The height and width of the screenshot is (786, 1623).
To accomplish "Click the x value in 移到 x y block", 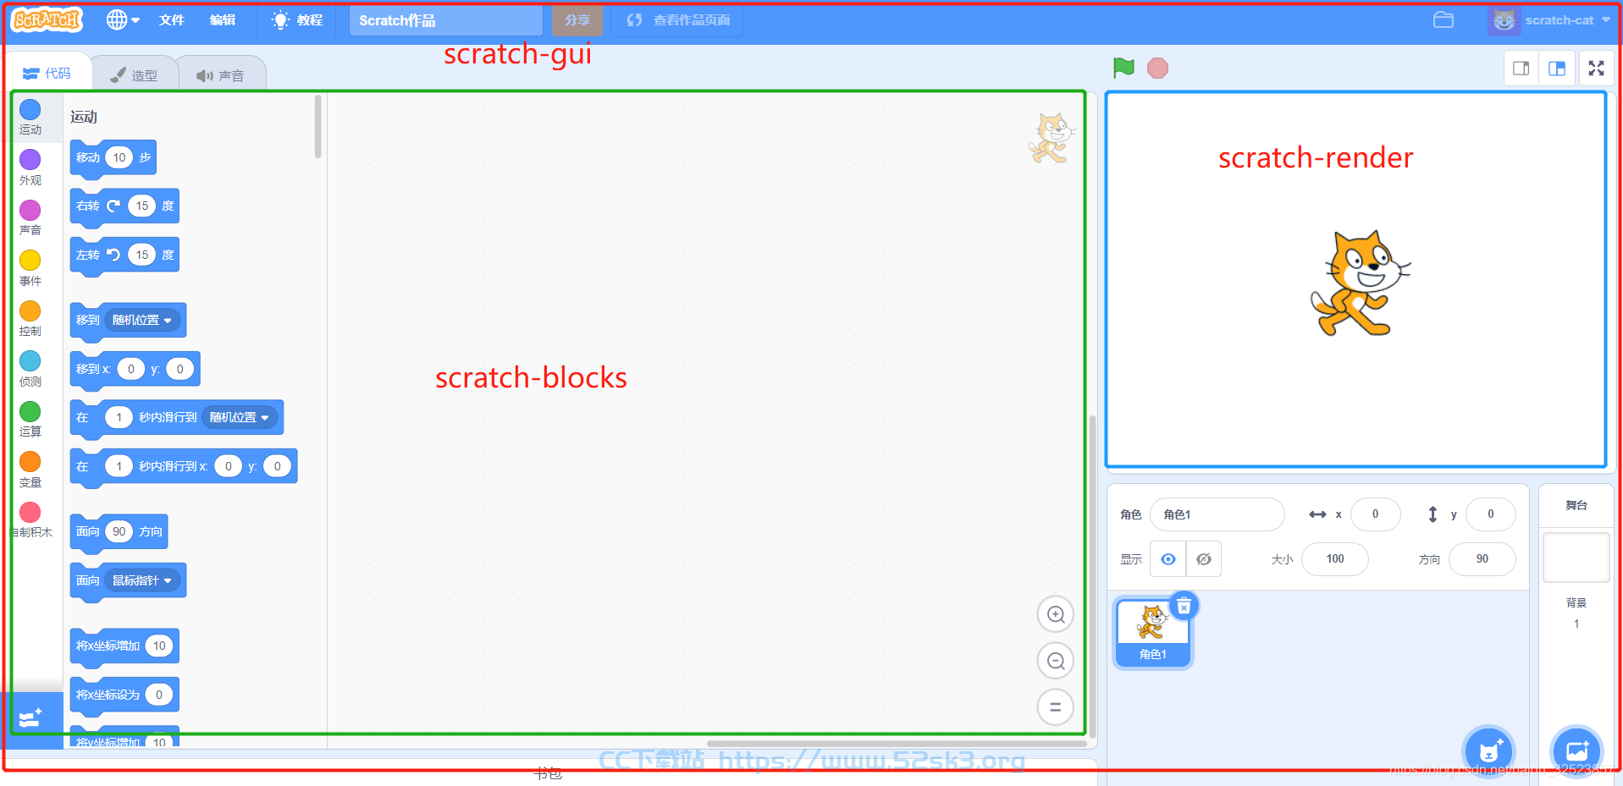I will [x=131, y=369].
